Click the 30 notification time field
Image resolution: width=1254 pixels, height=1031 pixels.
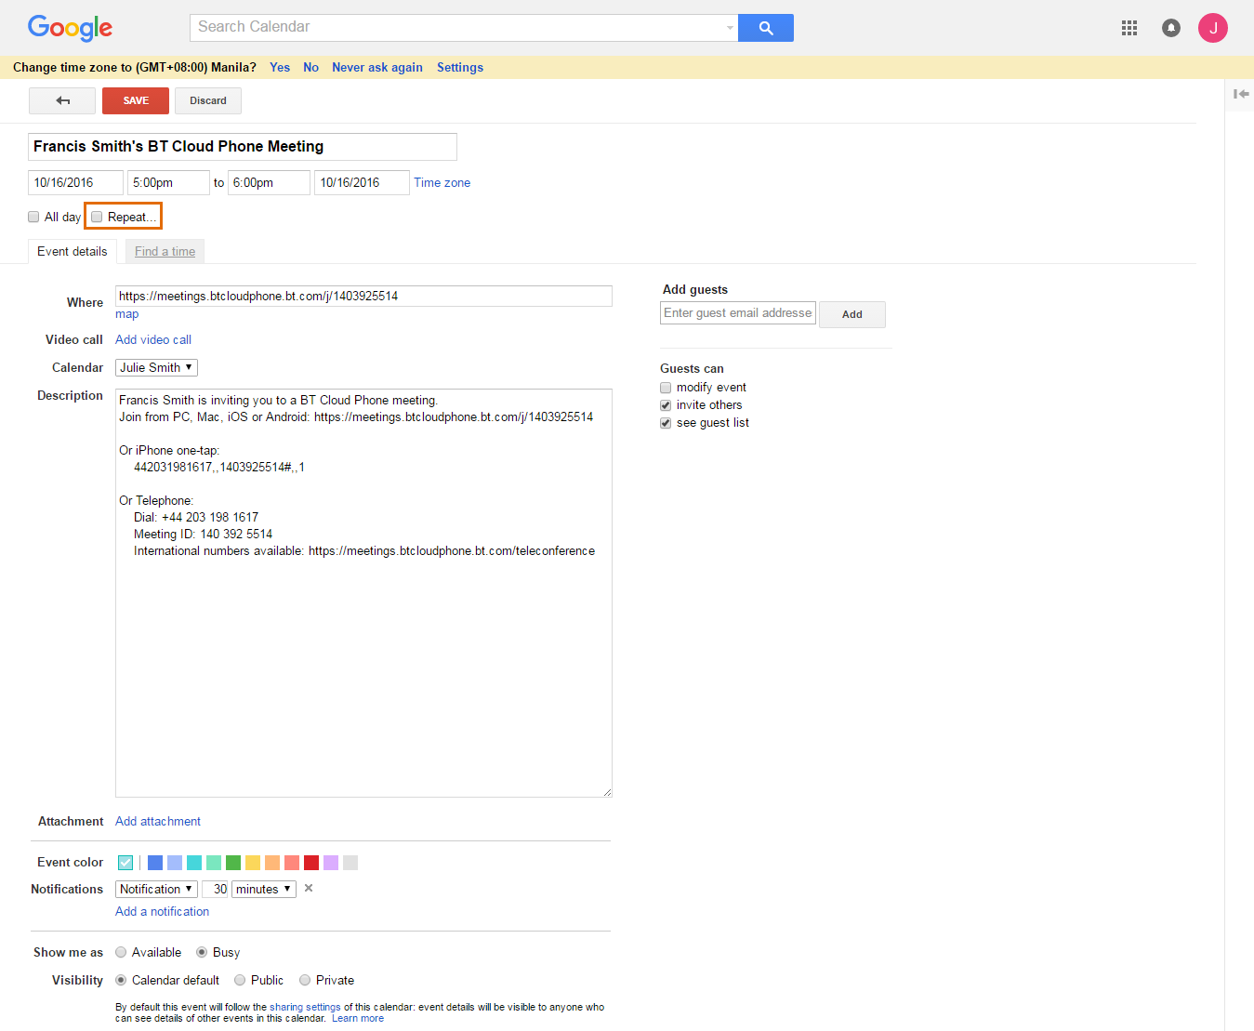pyautogui.click(x=215, y=890)
